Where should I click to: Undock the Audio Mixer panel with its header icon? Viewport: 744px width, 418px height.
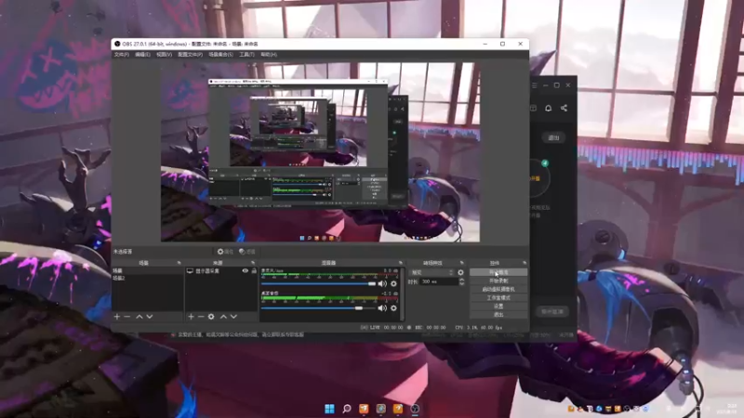pos(401,263)
